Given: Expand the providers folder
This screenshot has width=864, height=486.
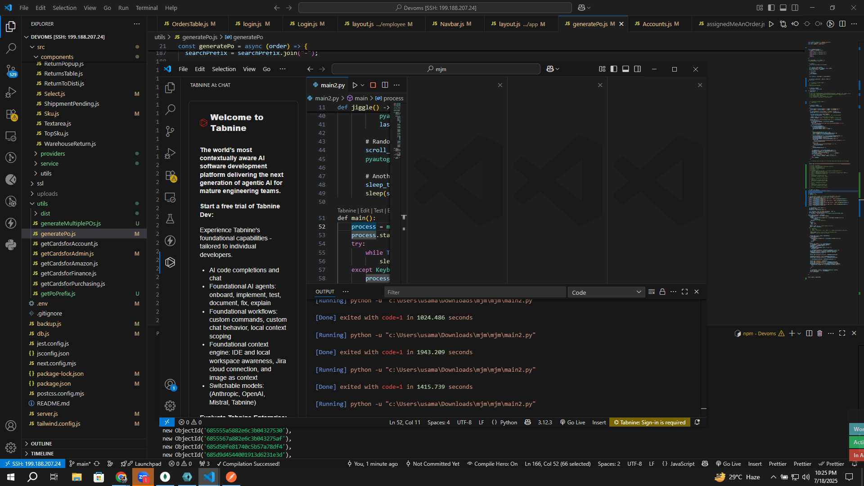Looking at the screenshot, I should click(53, 153).
